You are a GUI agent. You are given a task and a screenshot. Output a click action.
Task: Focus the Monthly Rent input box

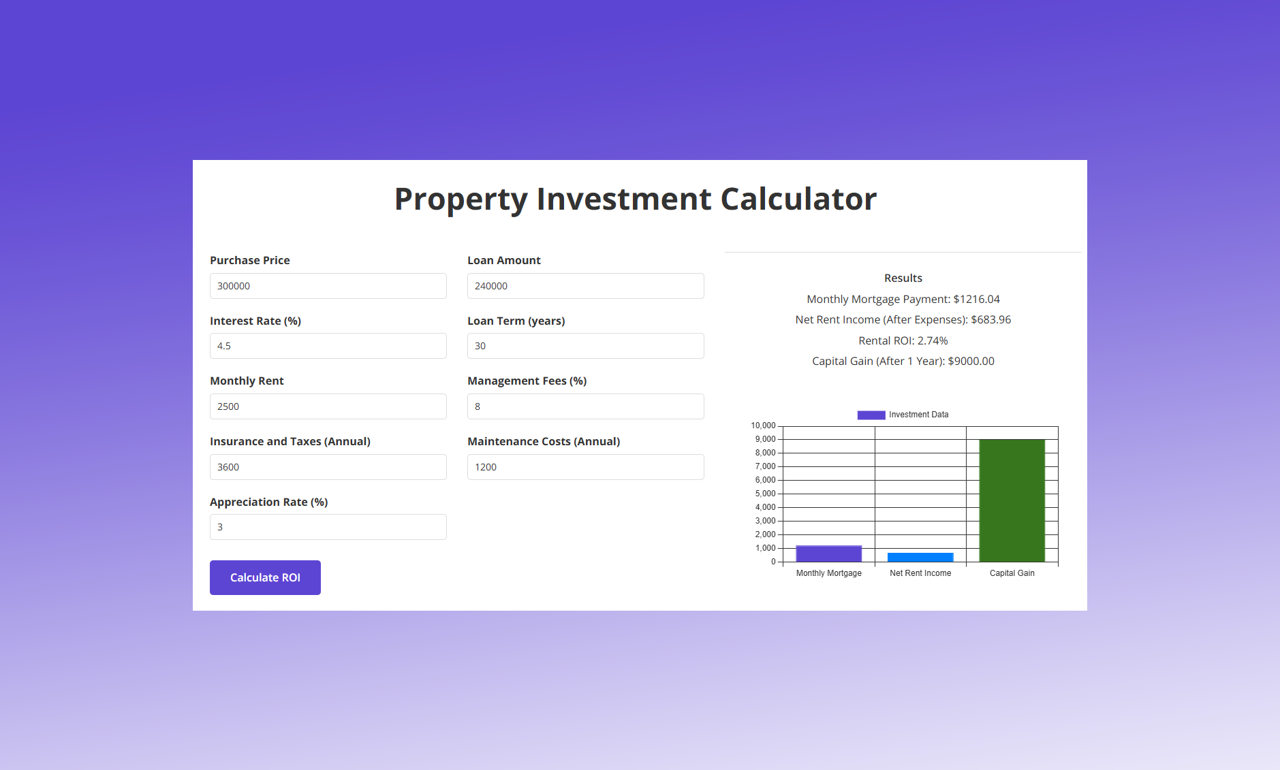coord(328,406)
